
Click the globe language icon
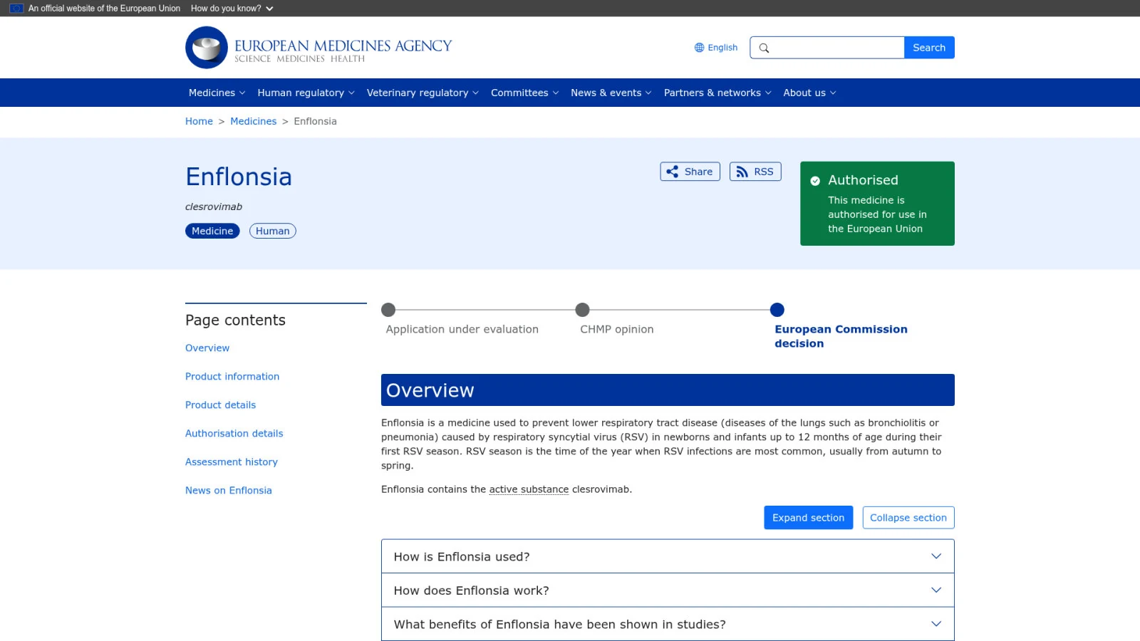(699, 48)
